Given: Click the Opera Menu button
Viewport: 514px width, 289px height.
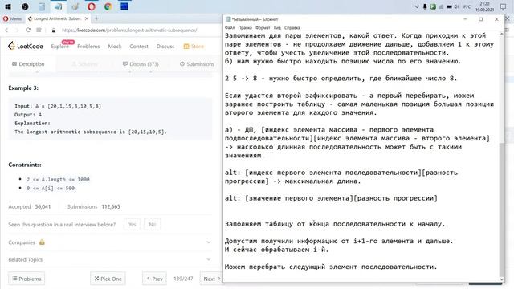Looking at the screenshot, I should (12, 18).
